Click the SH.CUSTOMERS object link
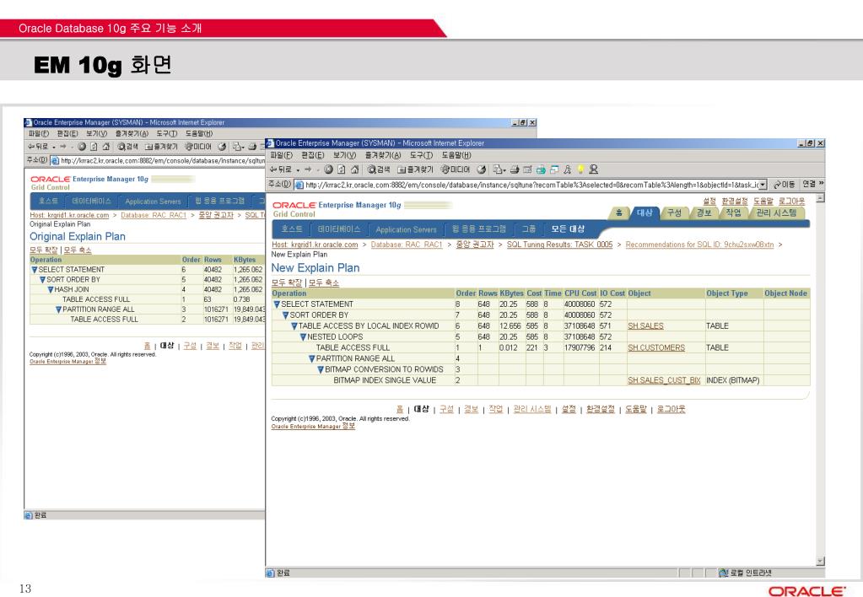This screenshot has height=597, width=863. pos(656,347)
